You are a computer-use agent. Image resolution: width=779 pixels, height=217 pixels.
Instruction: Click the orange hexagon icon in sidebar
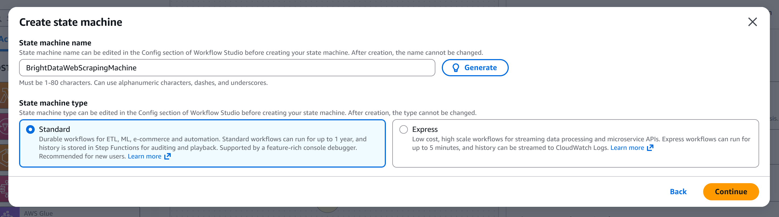tap(4, 157)
